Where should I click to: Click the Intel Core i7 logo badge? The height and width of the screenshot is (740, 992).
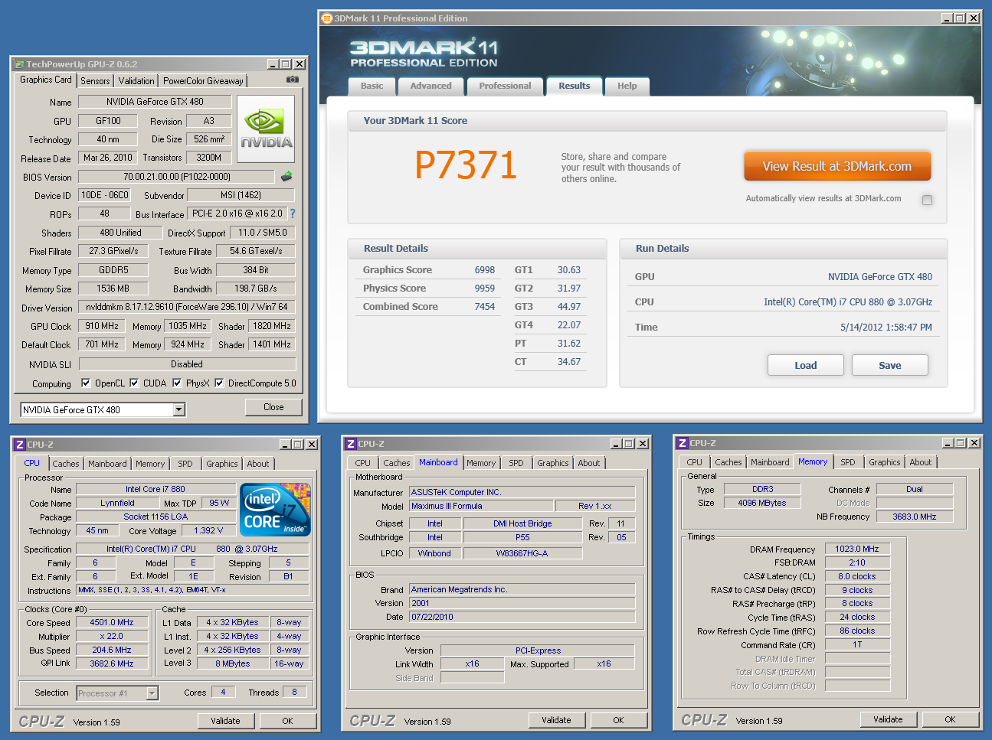pos(275,509)
